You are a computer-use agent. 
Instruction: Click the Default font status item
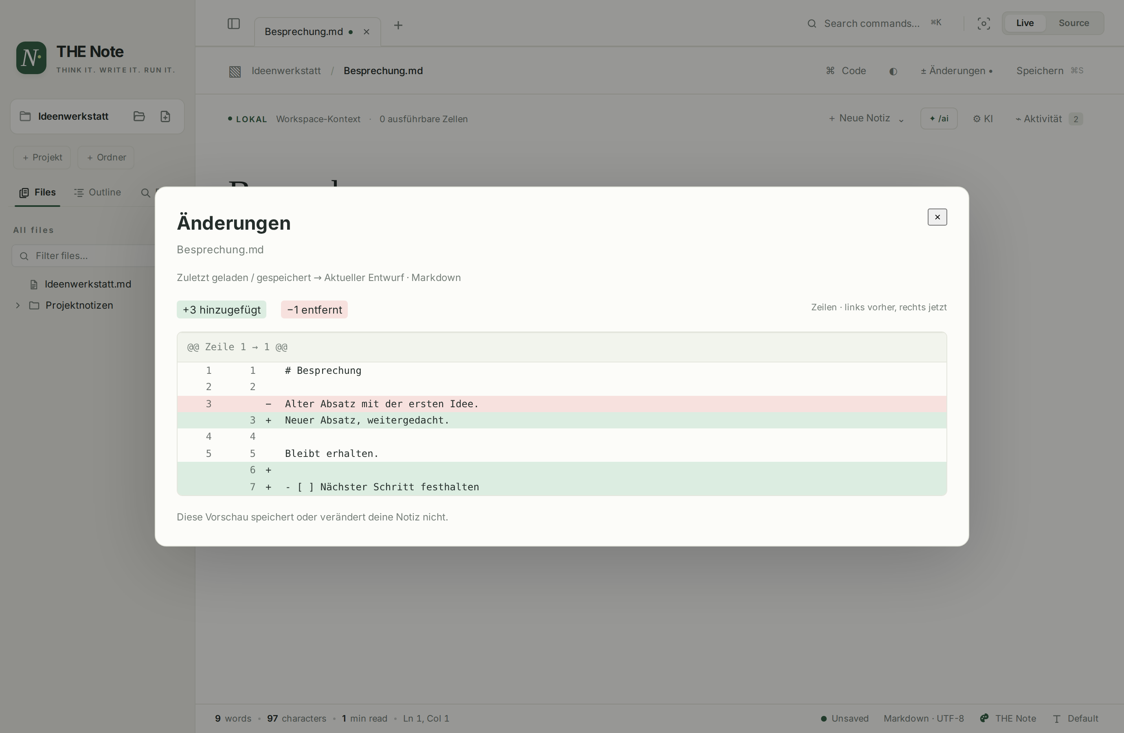[x=1076, y=718]
